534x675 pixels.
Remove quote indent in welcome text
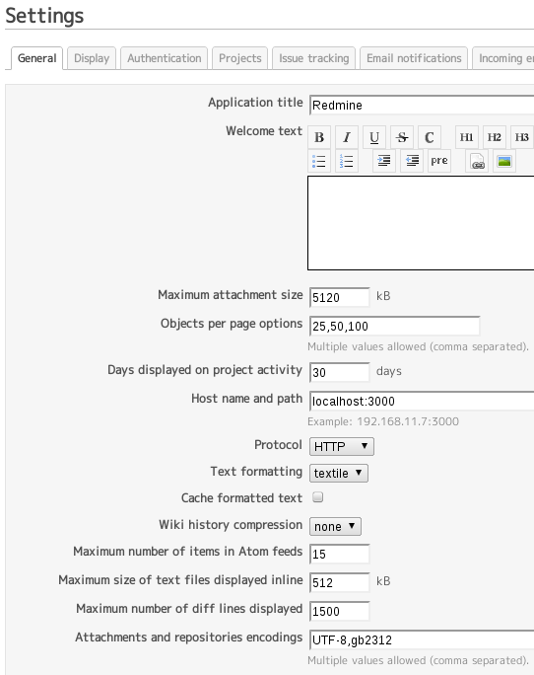tap(412, 161)
